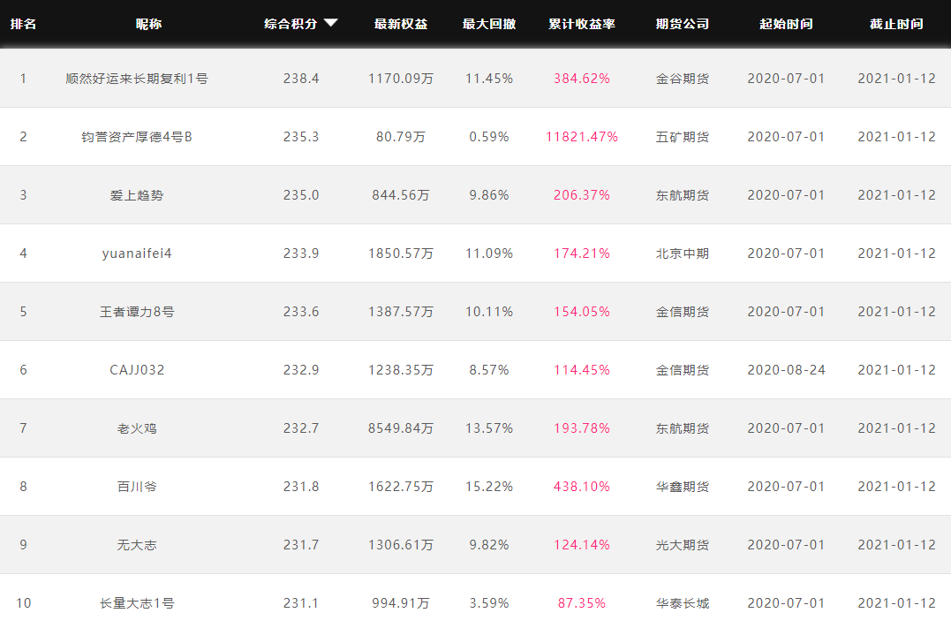The width and height of the screenshot is (951, 628).
Task: Select nickname 无大志
Action: tap(137, 544)
